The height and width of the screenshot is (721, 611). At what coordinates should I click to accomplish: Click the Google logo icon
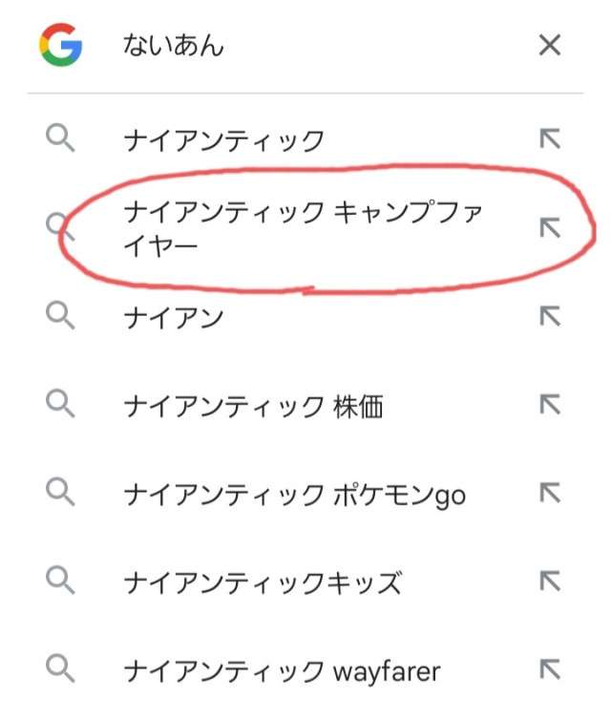click(61, 45)
